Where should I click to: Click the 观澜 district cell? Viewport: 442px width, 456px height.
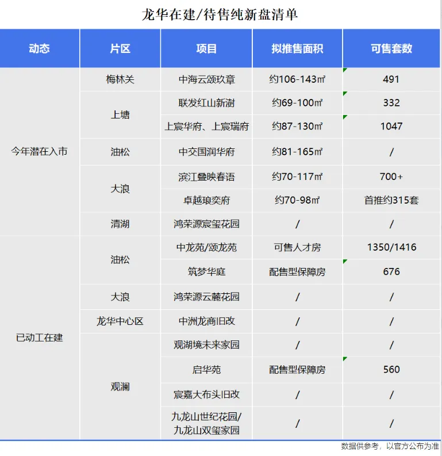120,386
